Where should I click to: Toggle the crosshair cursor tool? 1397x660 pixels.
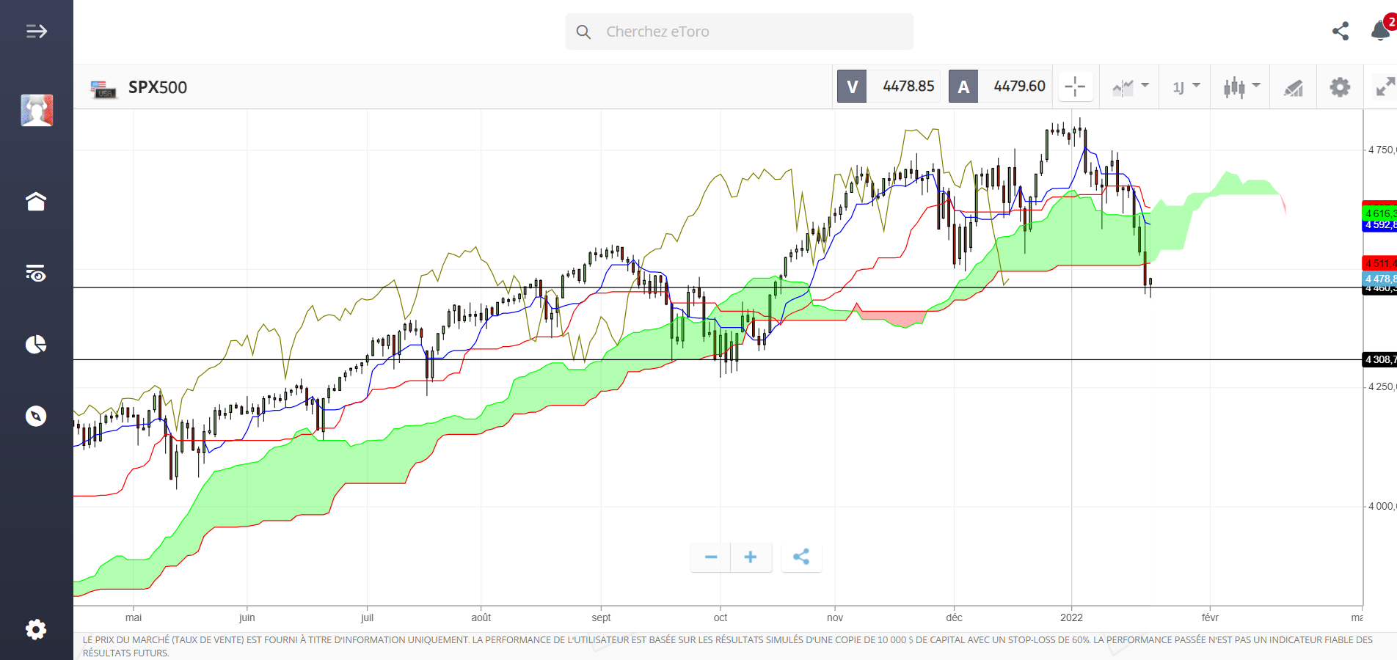tap(1075, 87)
